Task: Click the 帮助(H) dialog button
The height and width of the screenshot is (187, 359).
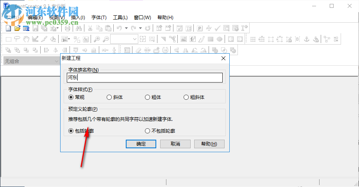Action: 209,144
